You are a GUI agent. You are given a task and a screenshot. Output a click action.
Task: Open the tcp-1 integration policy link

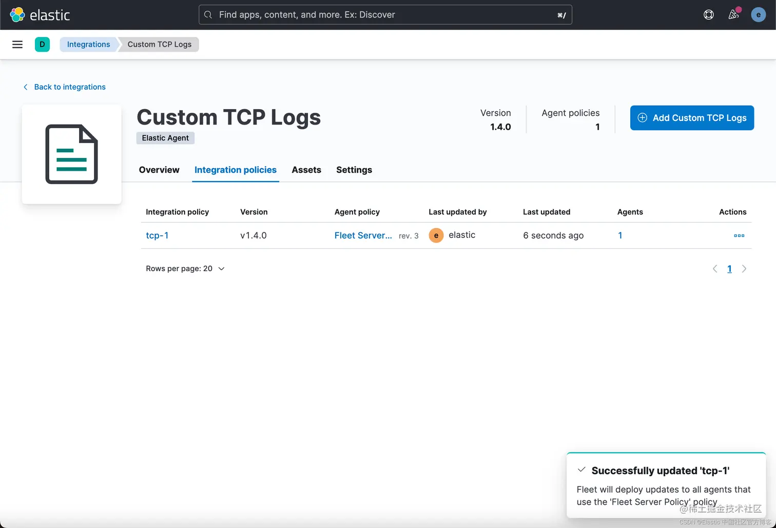[157, 236]
